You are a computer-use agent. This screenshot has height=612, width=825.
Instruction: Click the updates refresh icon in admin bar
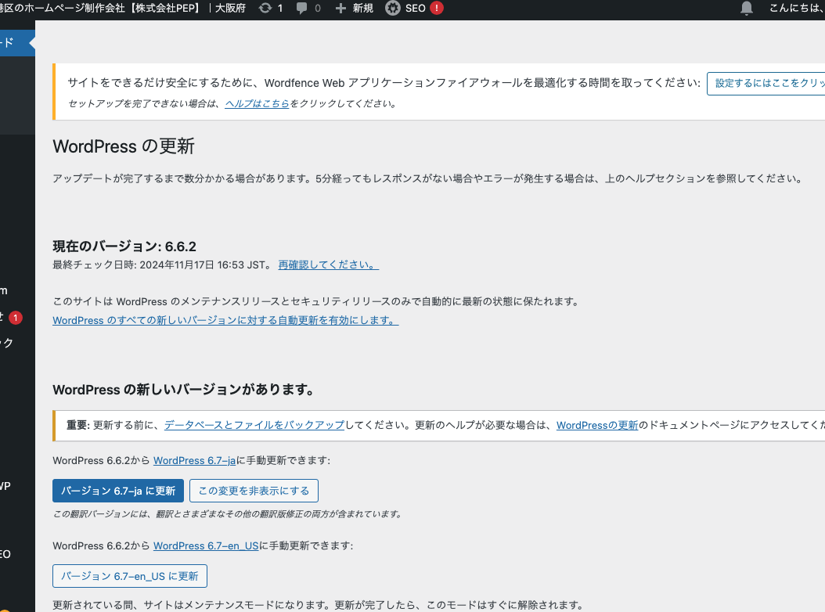tap(265, 8)
